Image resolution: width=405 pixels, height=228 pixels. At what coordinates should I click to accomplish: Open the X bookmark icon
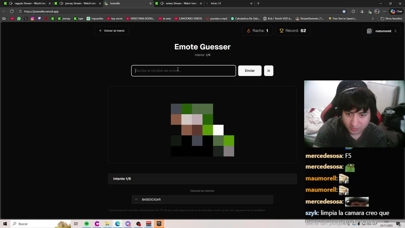(x=26, y=19)
